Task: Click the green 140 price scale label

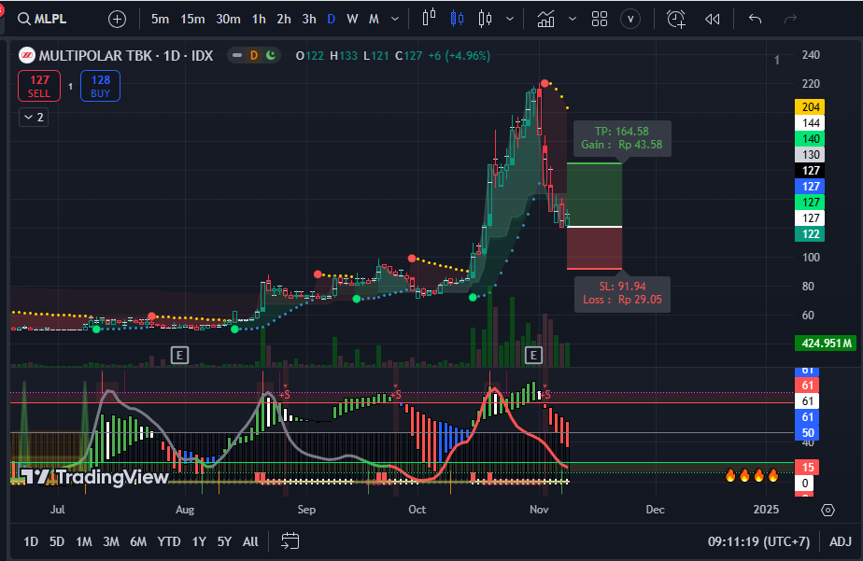Action: (810, 138)
